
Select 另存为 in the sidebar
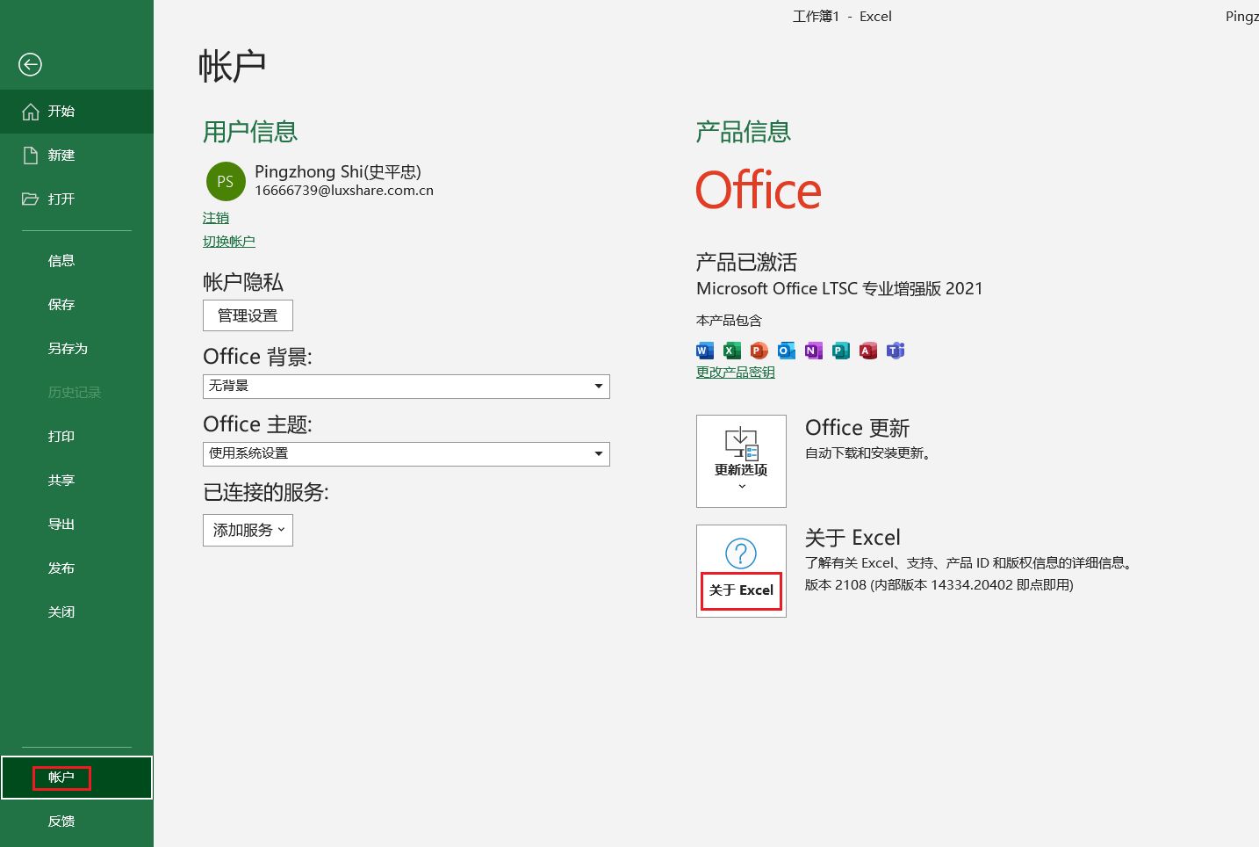pyautogui.click(x=68, y=349)
